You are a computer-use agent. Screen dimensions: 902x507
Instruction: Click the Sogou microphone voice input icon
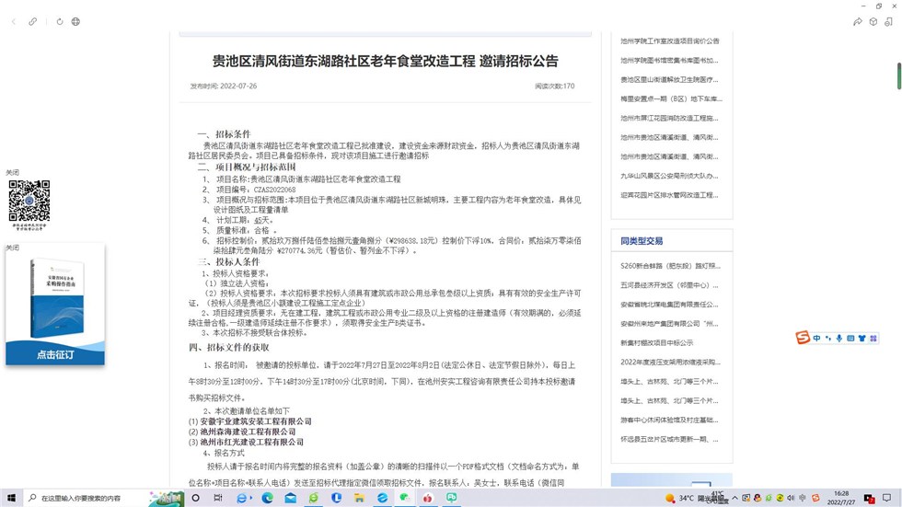(839, 339)
